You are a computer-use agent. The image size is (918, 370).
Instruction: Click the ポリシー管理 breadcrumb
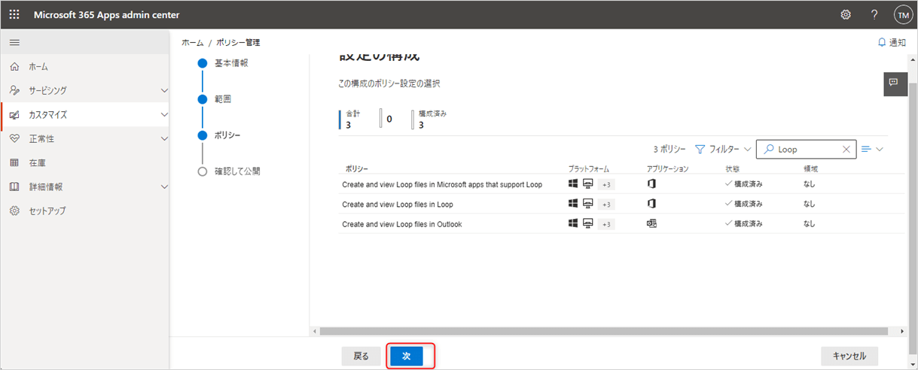tap(238, 43)
